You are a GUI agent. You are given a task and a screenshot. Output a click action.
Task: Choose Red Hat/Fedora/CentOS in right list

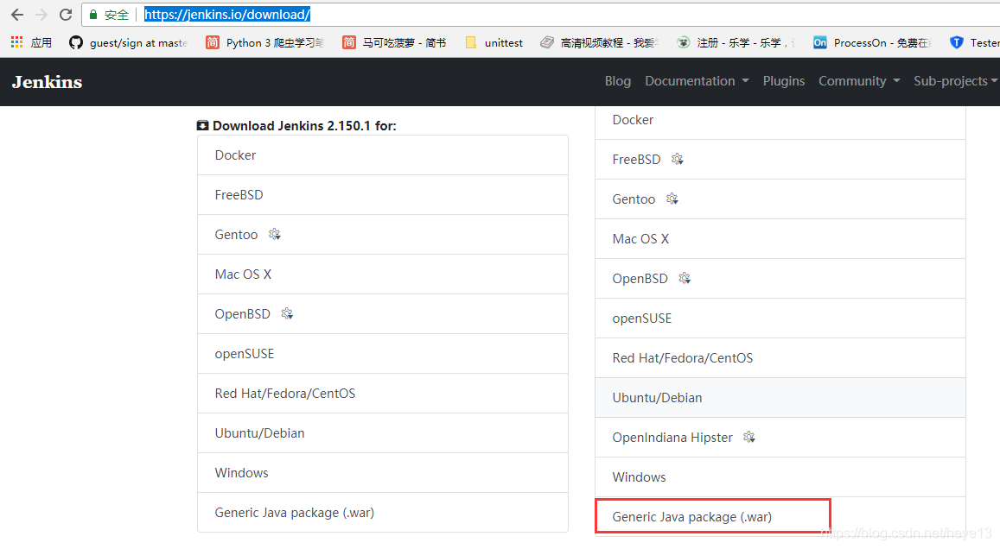tap(780, 358)
